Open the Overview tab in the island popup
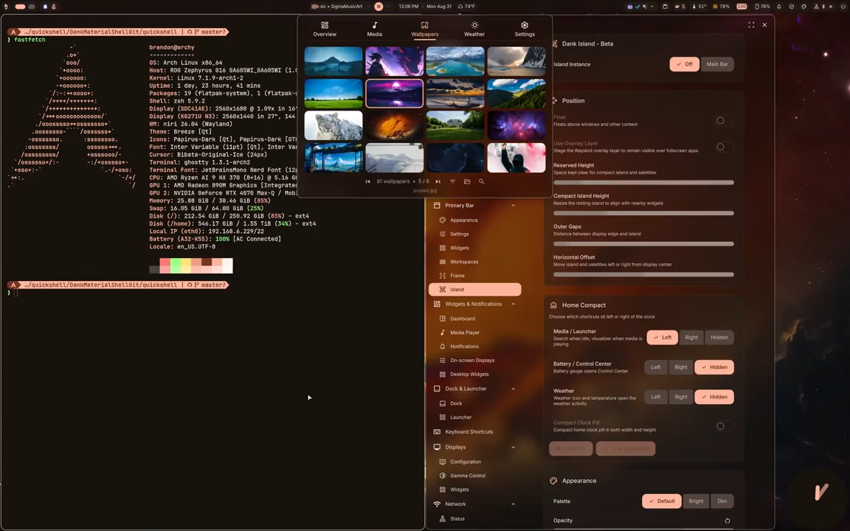Image resolution: width=850 pixels, height=531 pixels. coord(324,29)
